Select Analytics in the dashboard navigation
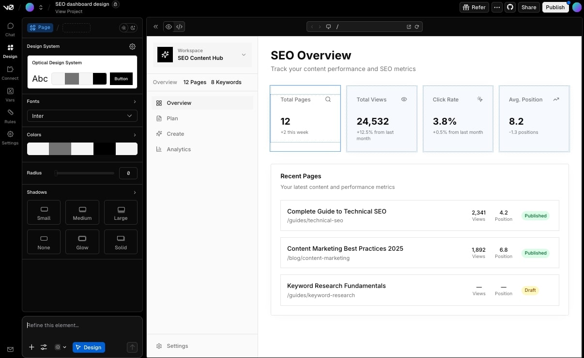The height and width of the screenshot is (358, 584). point(179,149)
